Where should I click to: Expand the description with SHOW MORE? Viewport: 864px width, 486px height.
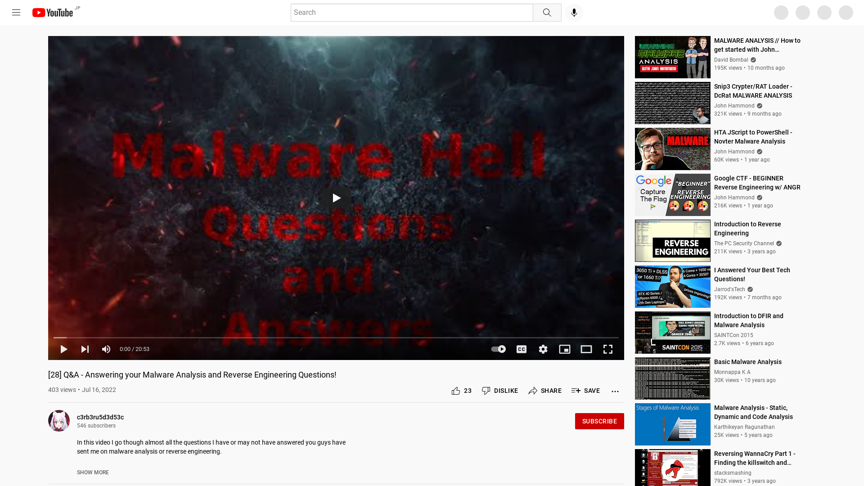[x=93, y=472]
